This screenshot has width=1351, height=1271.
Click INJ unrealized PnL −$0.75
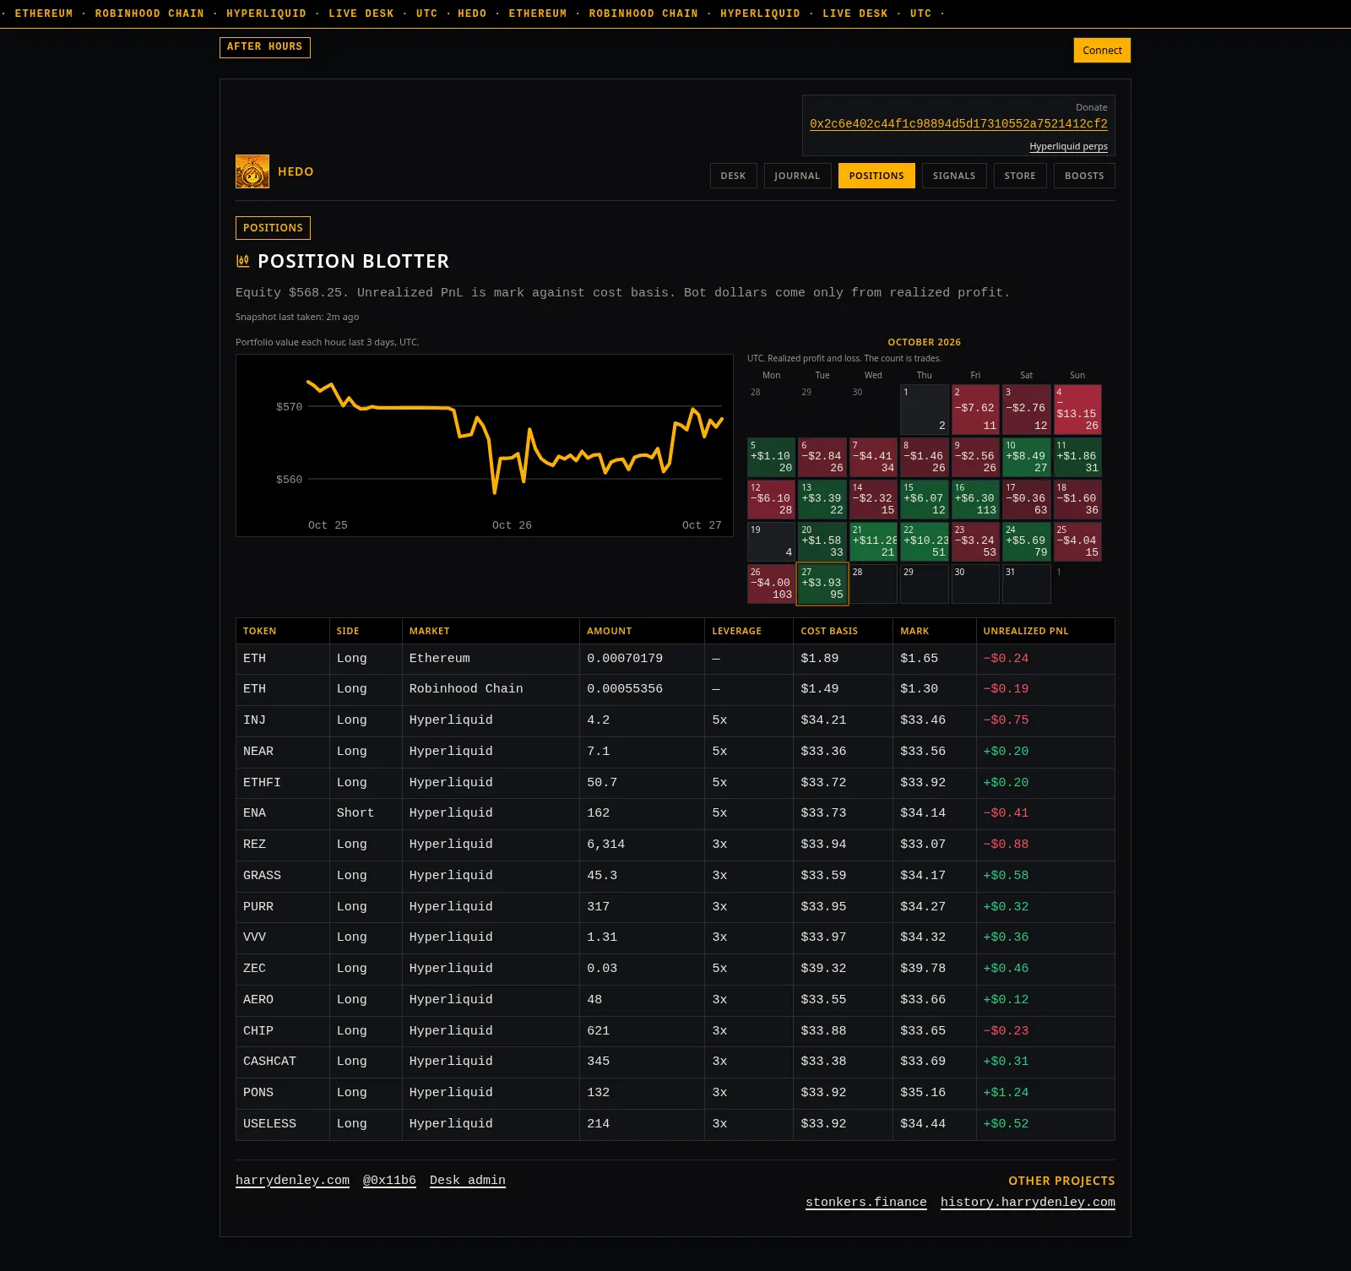point(1006,720)
